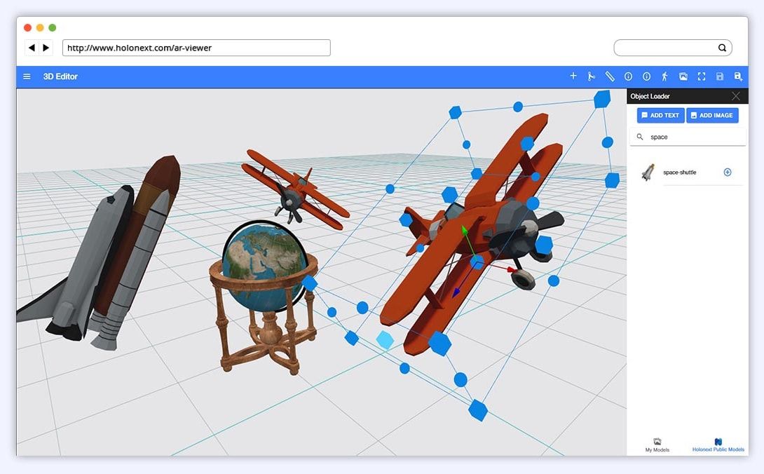764x474 pixels.
Task: Click the red X-axis gizmo arrow
Action: click(511, 269)
